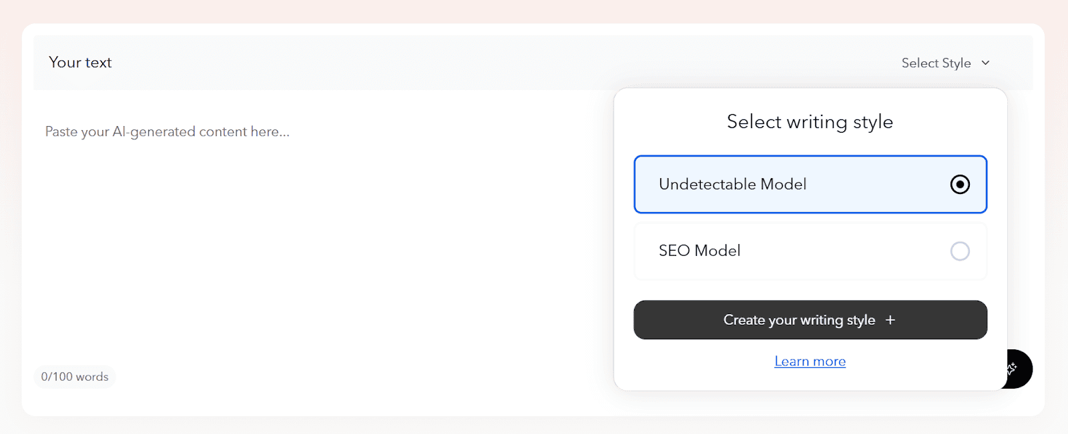Screen dimensions: 1068x434
Task: Open the Select Style dropdown
Action: (946, 63)
